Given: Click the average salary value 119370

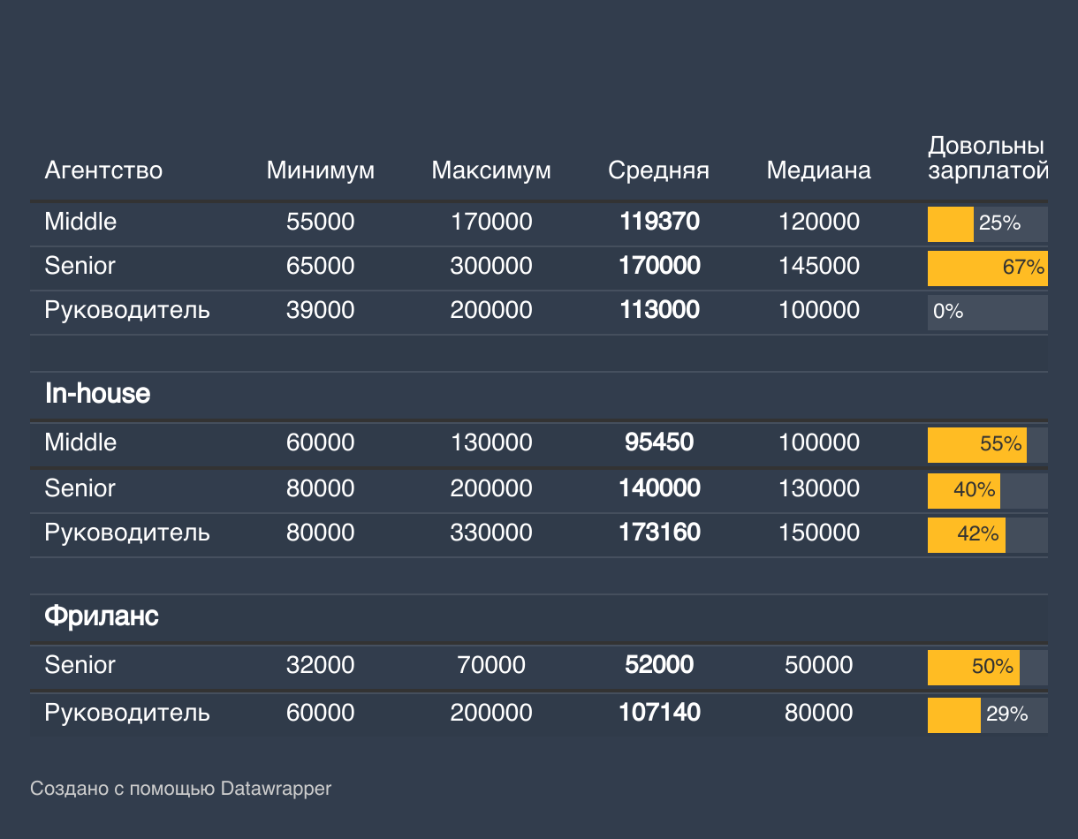Looking at the screenshot, I should coord(659,222).
